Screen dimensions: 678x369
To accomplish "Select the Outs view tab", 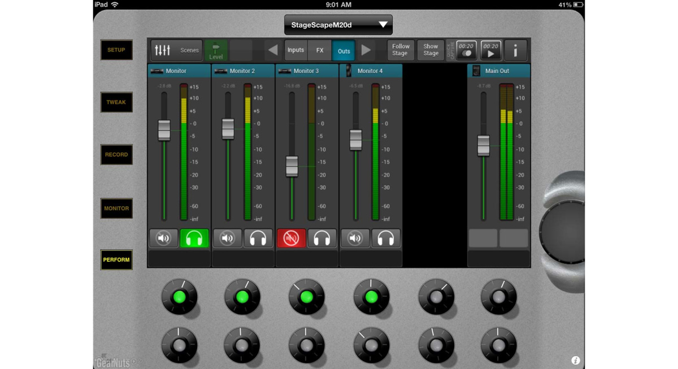I will tap(344, 51).
